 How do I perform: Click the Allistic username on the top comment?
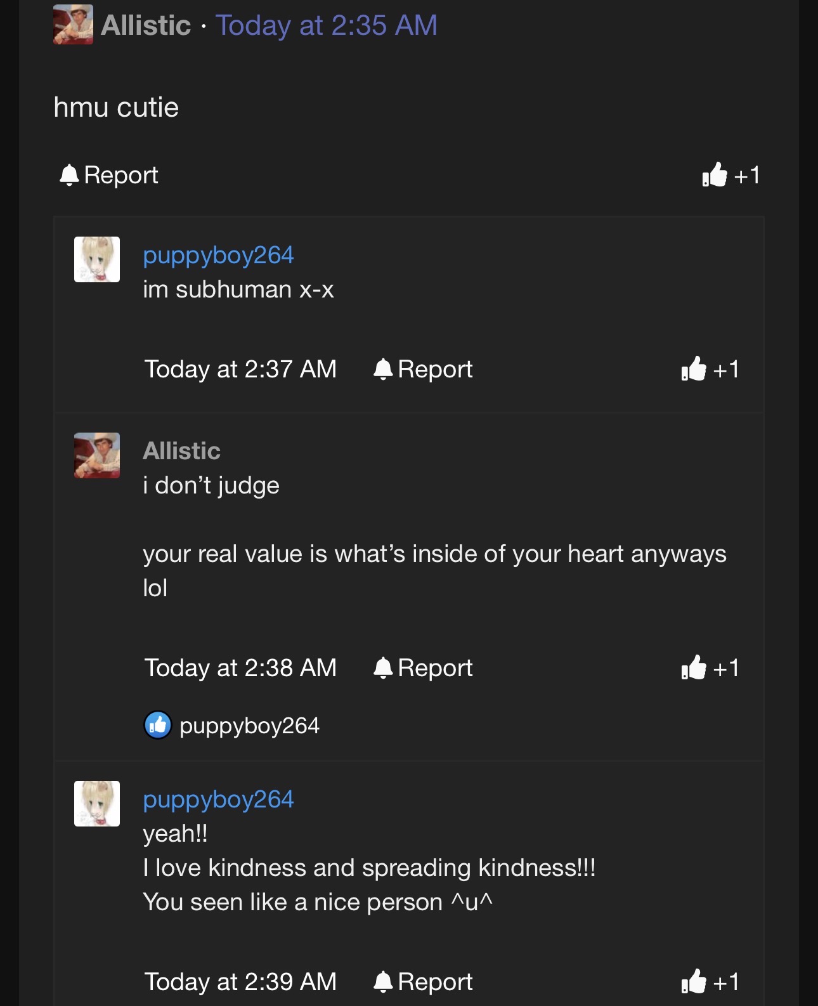(x=146, y=25)
